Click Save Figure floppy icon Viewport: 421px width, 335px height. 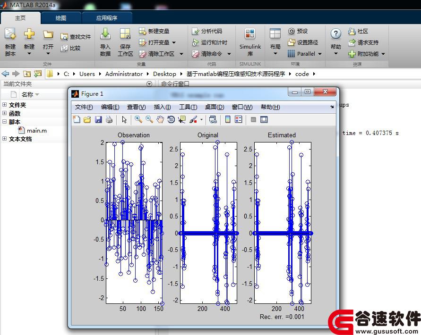click(98, 119)
